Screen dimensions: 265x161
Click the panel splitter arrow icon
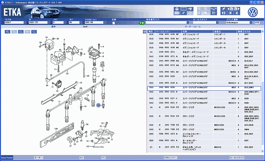(x=144, y=32)
